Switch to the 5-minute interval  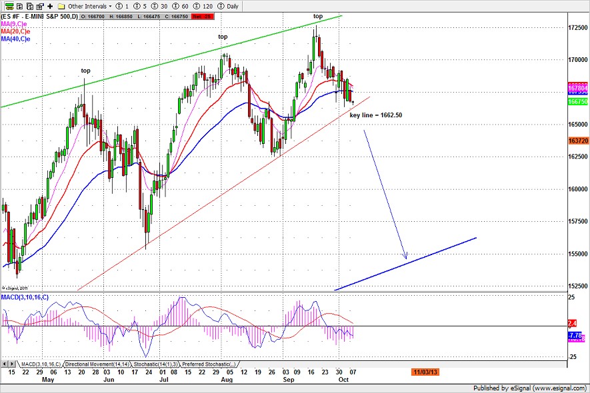click(x=139, y=5)
